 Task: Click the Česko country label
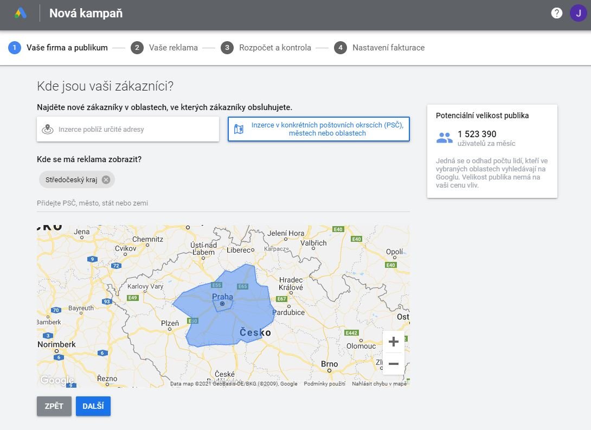[x=255, y=332]
